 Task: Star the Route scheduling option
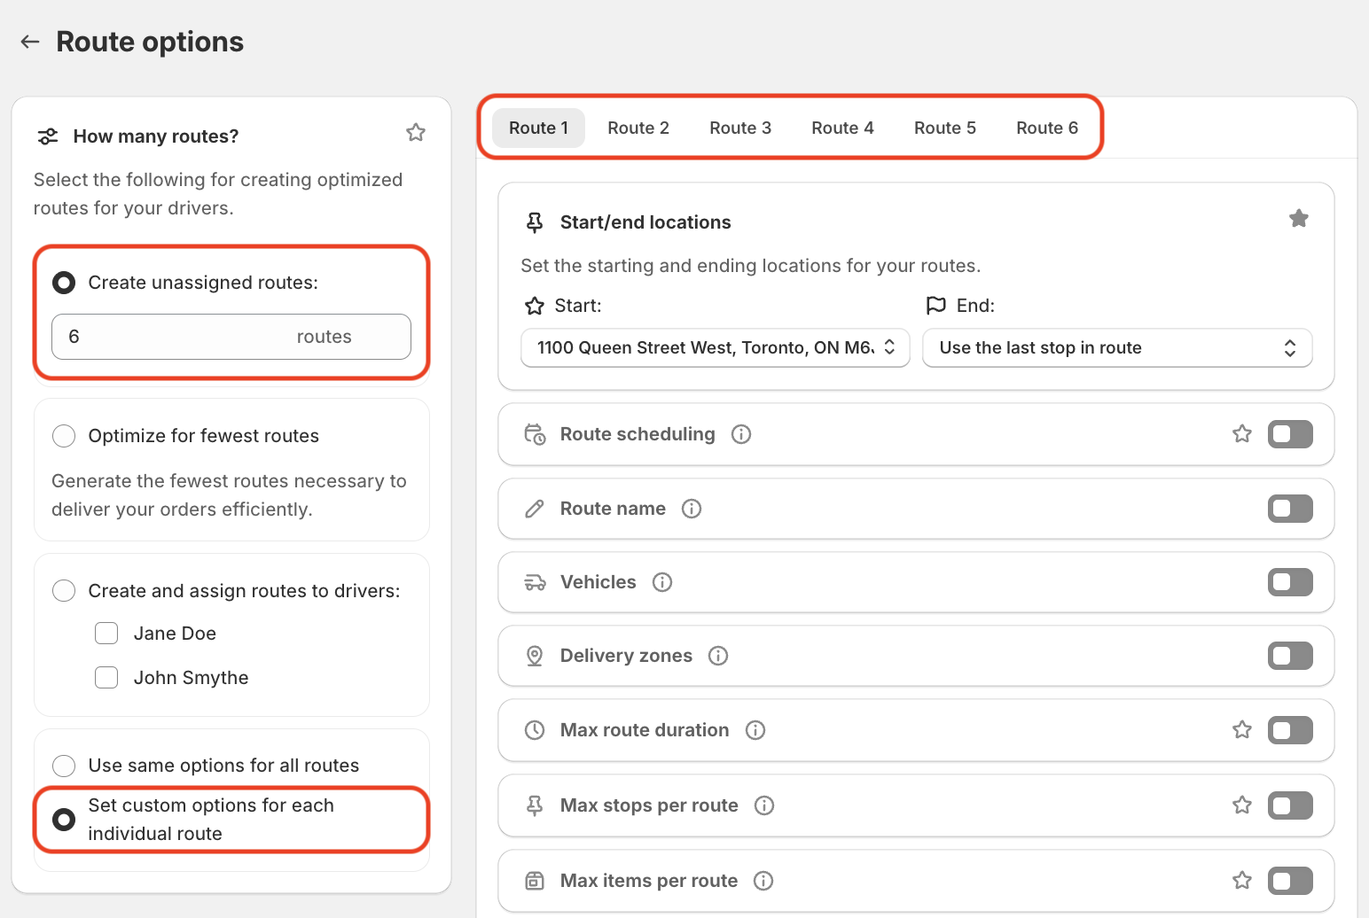point(1241,434)
